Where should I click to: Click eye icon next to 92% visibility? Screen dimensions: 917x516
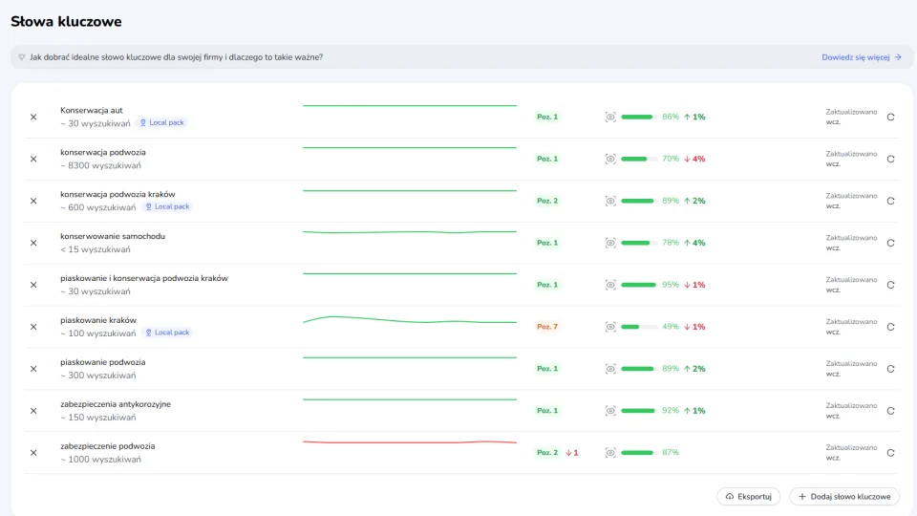click(x=610, y=411)
